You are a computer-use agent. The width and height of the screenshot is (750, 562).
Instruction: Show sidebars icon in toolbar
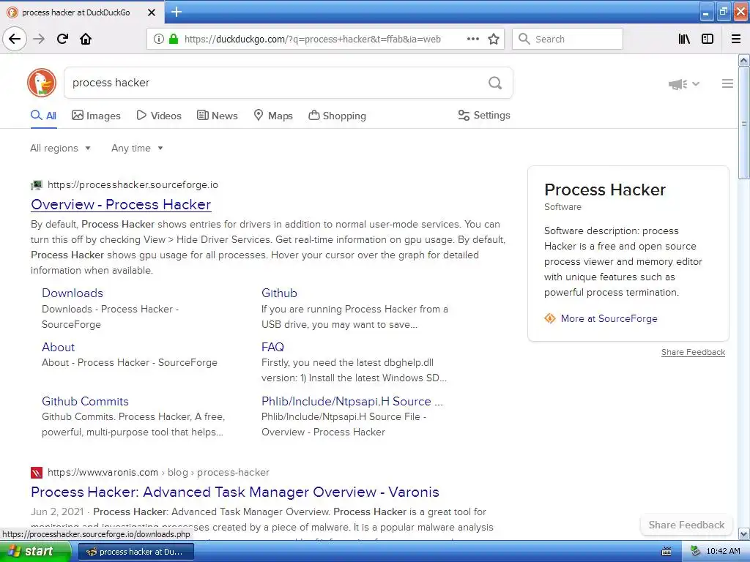click(x=708, y=40)
